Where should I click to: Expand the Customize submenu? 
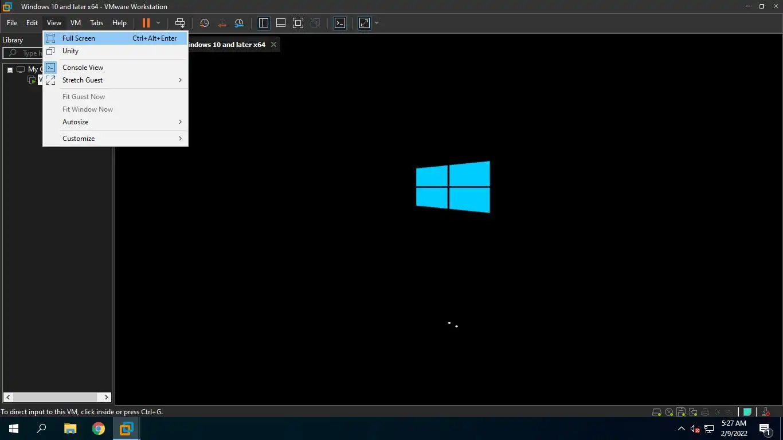pyautogui.click(x=115, y=139)
